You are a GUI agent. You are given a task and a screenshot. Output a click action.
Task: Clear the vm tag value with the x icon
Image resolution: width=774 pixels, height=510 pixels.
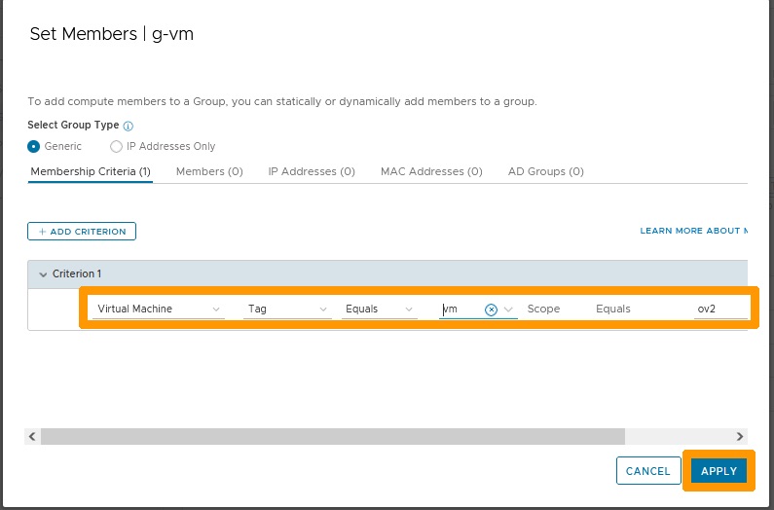tap(491, 310)
